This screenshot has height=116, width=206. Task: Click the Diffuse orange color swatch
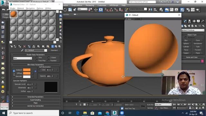[27, 73]
